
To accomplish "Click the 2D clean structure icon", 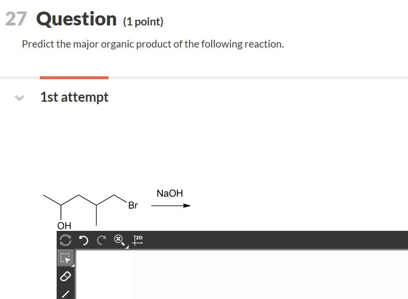I will (x=138, y=240).
